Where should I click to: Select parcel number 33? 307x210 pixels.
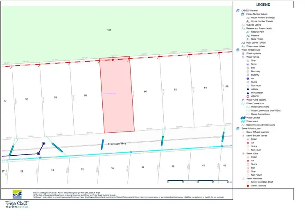point(82,170)
